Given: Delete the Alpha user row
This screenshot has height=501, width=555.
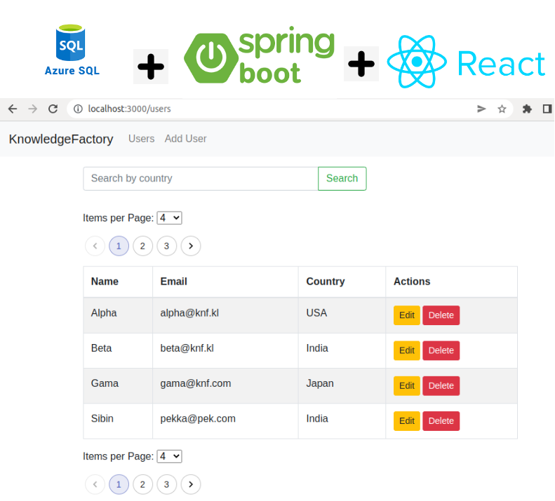Looking at the screenshot, I should [441, 315].
